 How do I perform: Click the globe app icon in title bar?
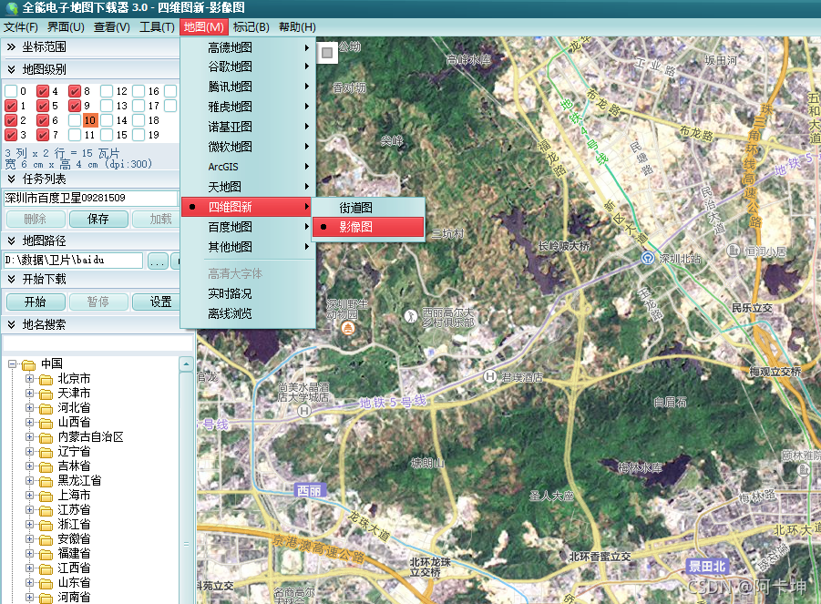click(12, 8)
